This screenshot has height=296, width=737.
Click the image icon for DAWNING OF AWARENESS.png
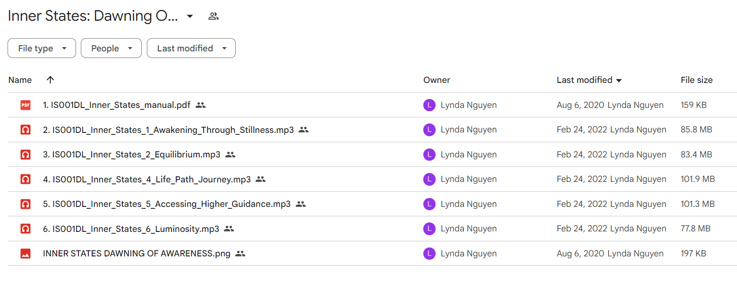tap(26, 254)
